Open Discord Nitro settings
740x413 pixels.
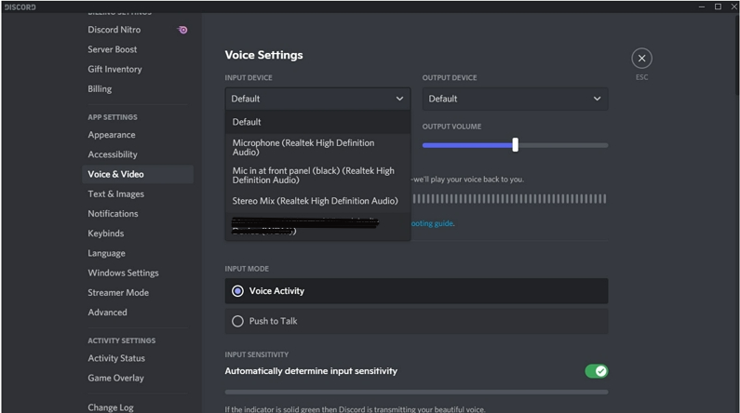[114, 30]
